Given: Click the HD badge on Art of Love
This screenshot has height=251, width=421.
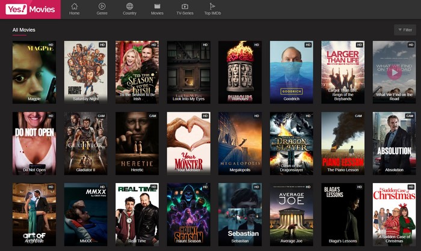Looking at the screenshot, I should click(x=51, y=187).
